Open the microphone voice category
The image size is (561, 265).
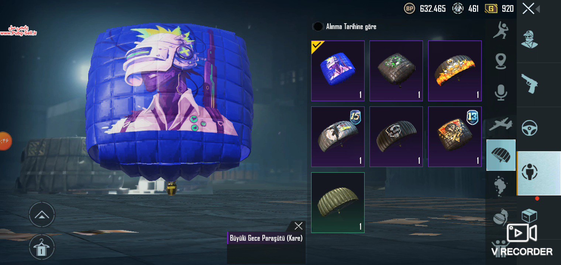pos(501,92)
